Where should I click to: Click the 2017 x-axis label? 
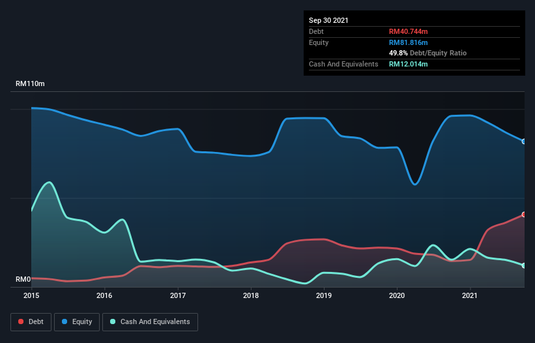[x=178, y=295]
